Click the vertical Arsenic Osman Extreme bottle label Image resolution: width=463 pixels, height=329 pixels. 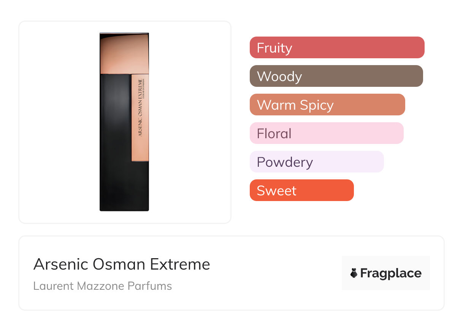pos(140,107)
